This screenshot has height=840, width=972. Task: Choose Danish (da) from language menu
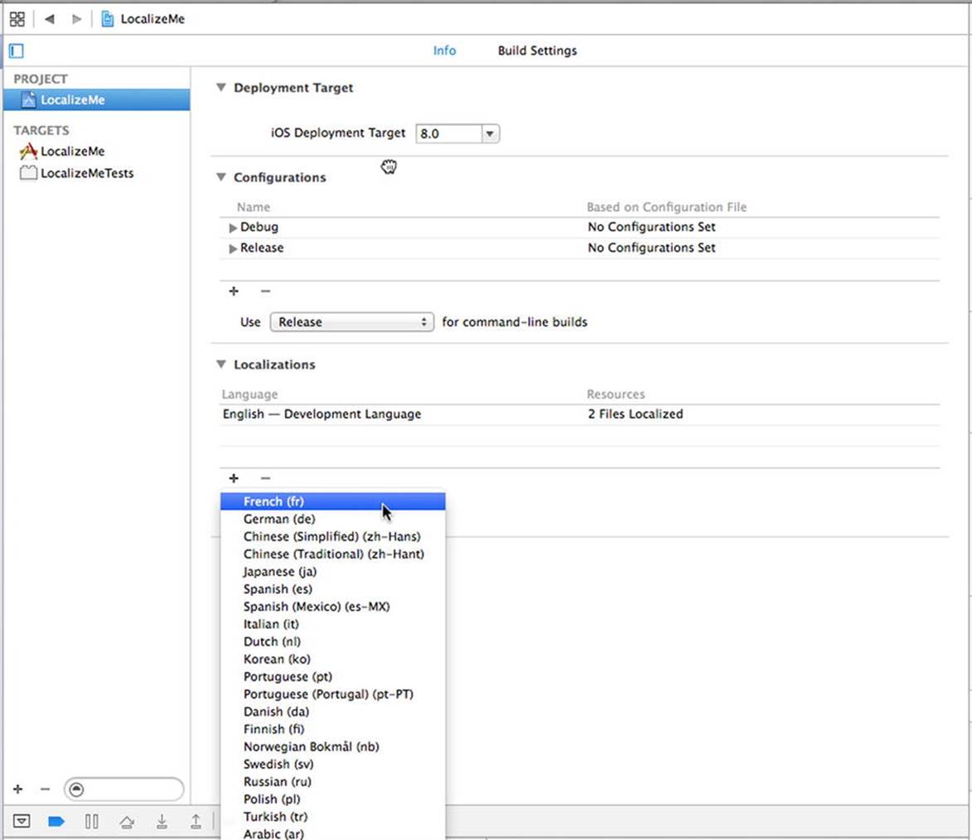click(333, 712)
